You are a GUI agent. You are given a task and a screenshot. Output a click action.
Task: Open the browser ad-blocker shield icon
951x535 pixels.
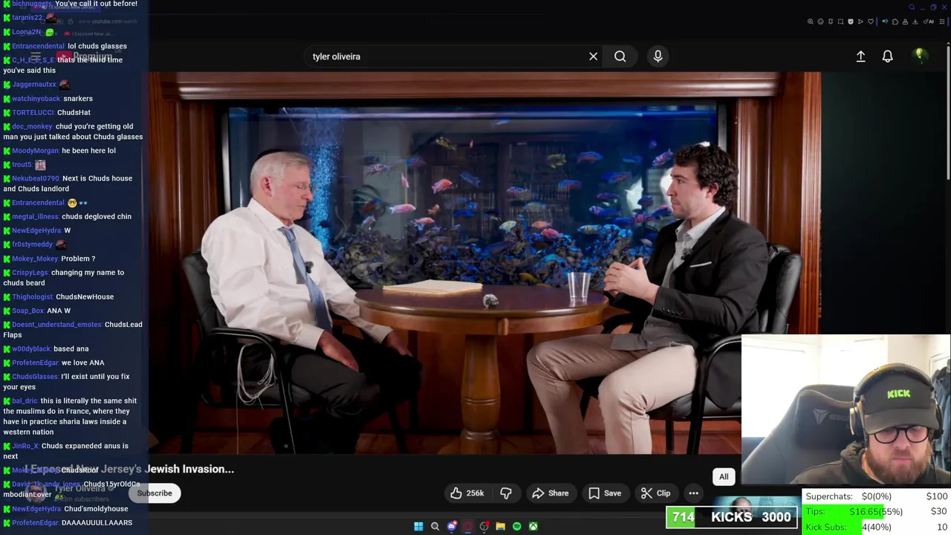pos(851,22)
